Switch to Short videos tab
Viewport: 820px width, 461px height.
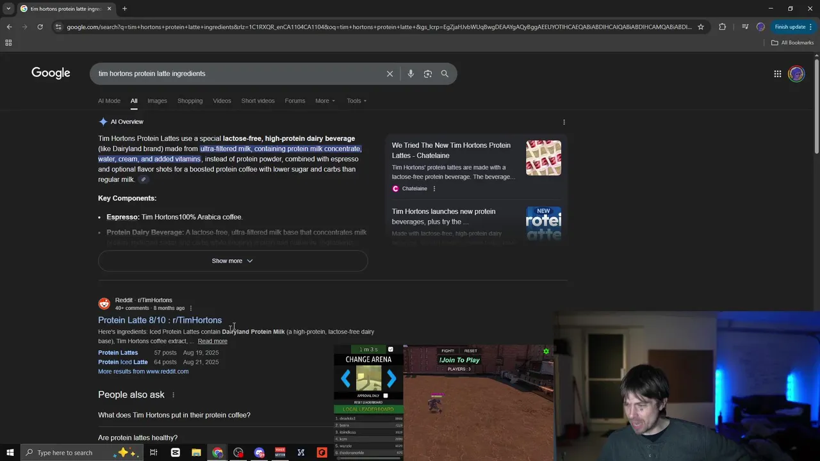click(x=258, y=101)
